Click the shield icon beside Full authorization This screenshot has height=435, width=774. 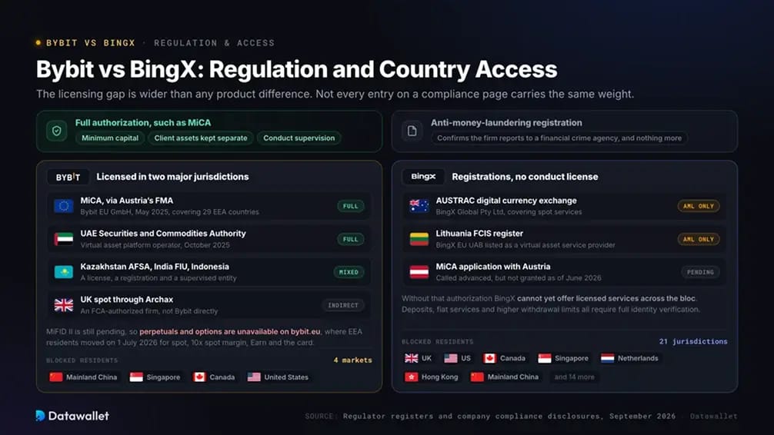tap(57, 131)
